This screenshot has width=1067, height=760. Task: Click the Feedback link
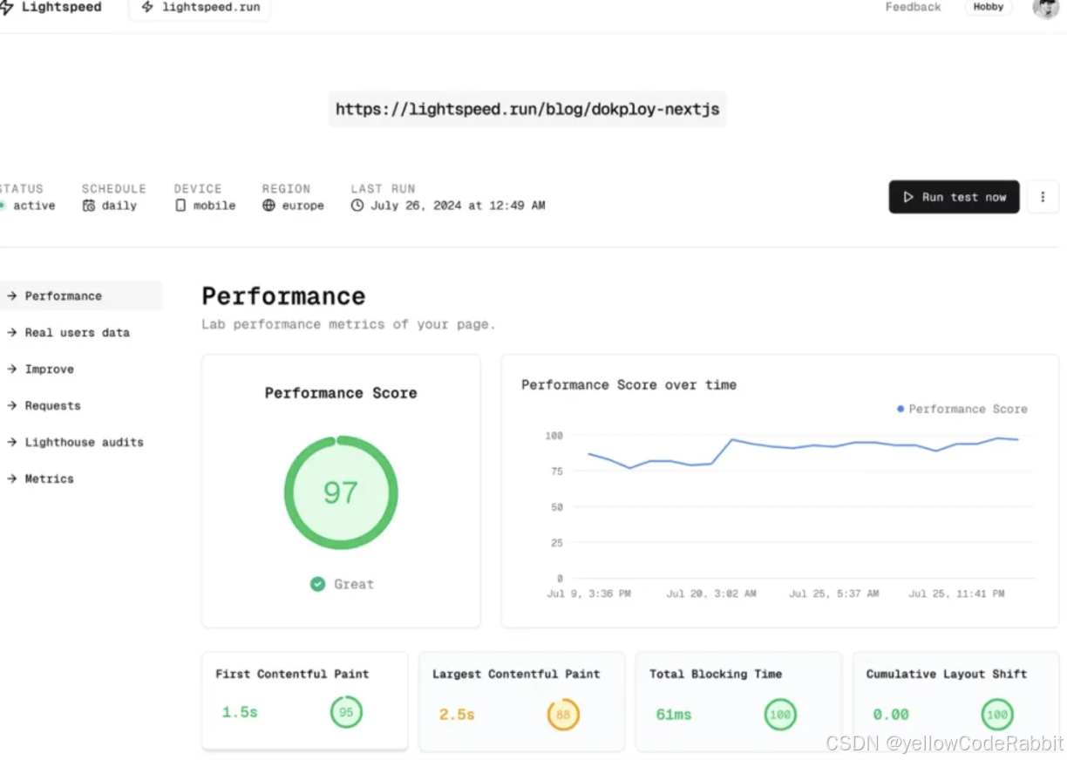coord(913,7)
